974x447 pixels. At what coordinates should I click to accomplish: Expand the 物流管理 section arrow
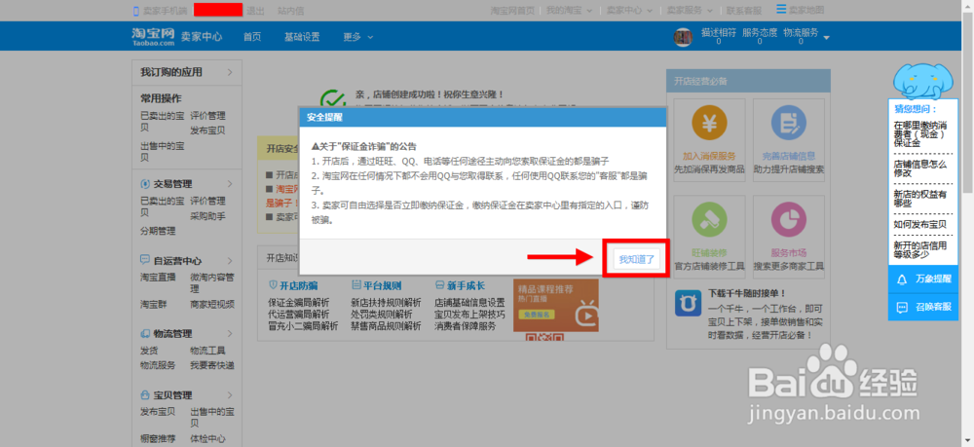(230, 333)
